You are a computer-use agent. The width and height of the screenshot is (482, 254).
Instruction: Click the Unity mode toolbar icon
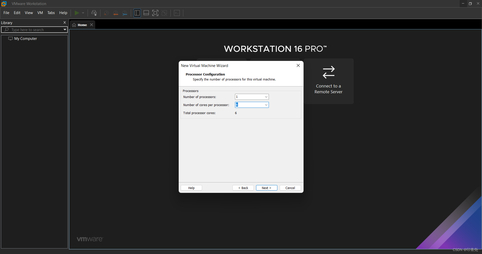point(164,13)
